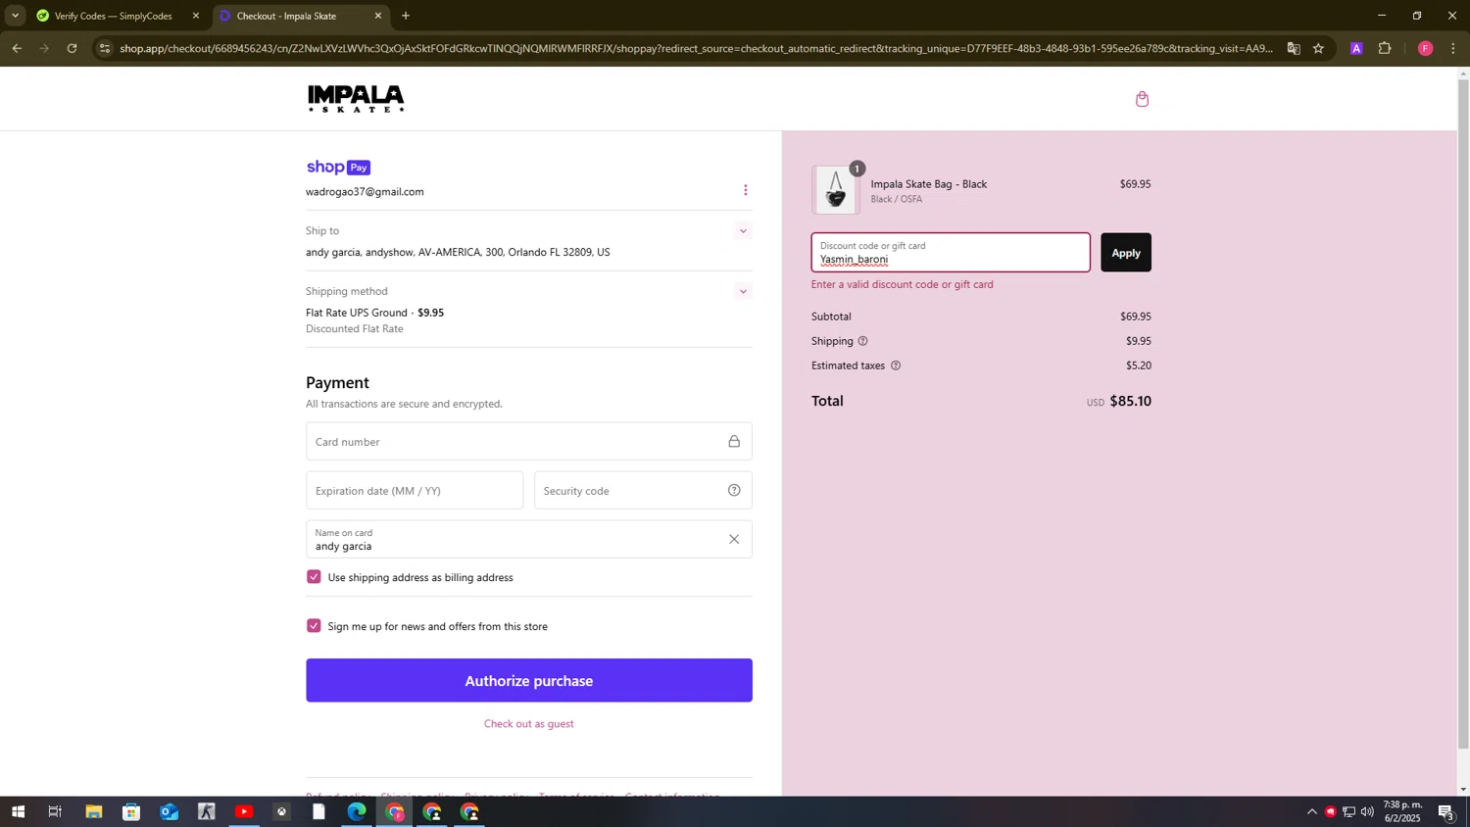This screenshot has height=827, width=1470.
Task: Click the Impala Skate logo
Action: point(356,98)
